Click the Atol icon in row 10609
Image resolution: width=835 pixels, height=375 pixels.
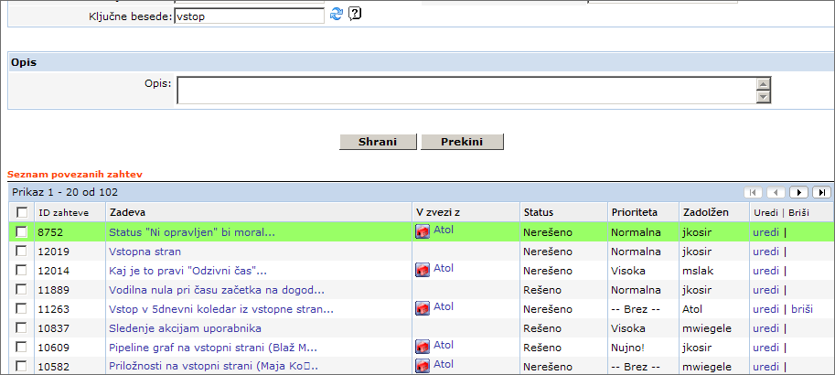point(423,348)
